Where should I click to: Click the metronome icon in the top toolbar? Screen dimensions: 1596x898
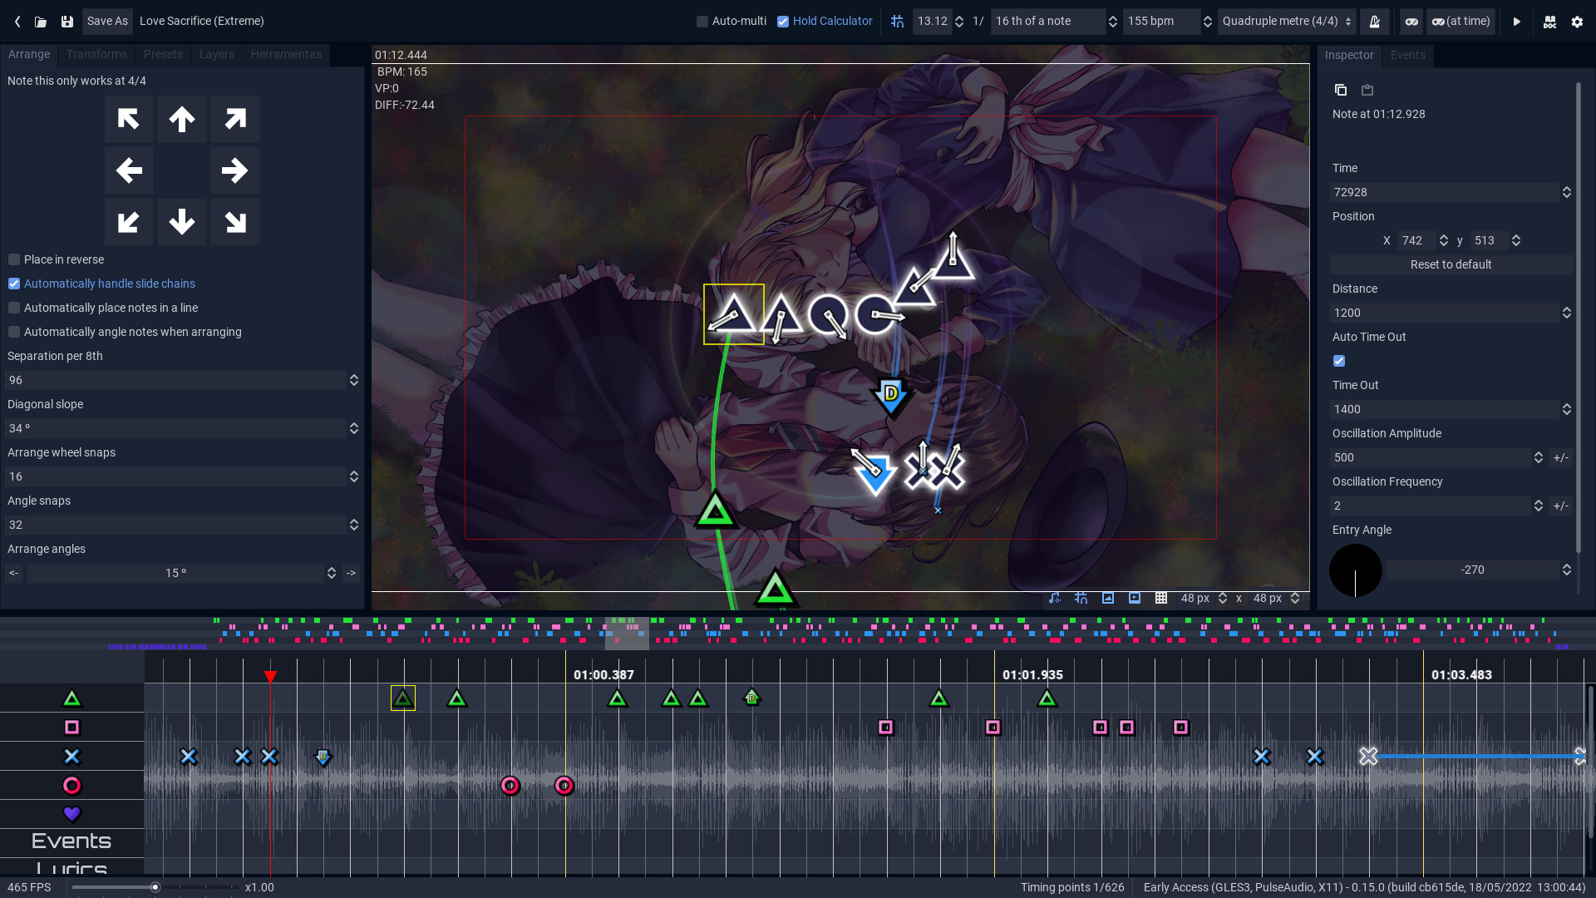1374,21
